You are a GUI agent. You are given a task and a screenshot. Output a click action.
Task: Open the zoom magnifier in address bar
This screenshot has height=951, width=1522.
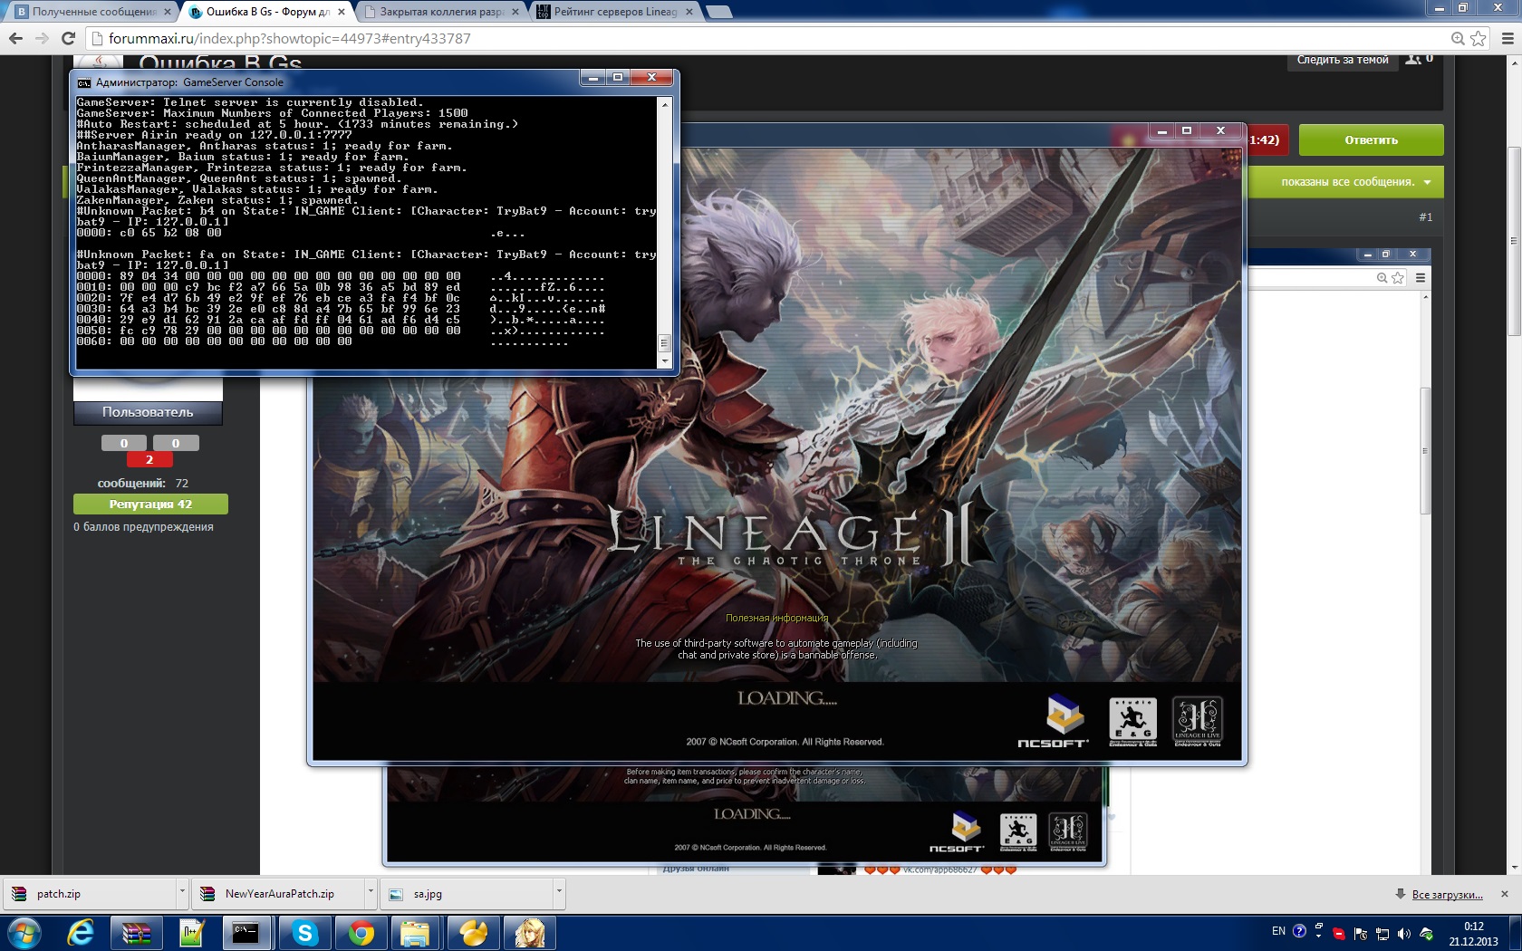click(x=1458, y=38)
